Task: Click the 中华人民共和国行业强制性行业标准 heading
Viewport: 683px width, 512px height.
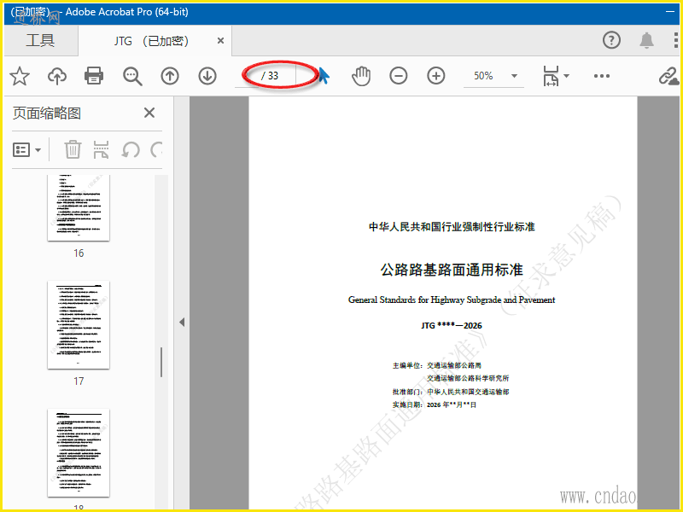Action: [x=452, y=226]
